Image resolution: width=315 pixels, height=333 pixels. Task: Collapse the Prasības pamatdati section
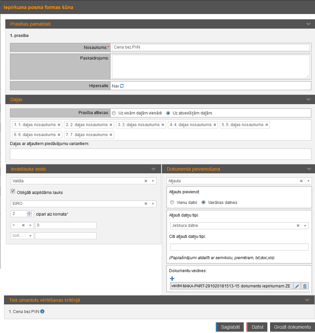tap(308, 24)
